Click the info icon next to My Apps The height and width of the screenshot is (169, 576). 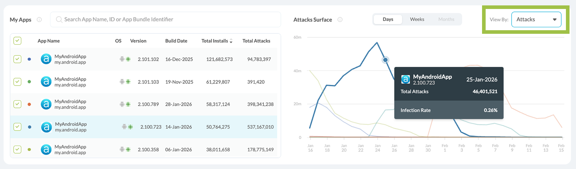pyautogui.click(x=39, y=19)
